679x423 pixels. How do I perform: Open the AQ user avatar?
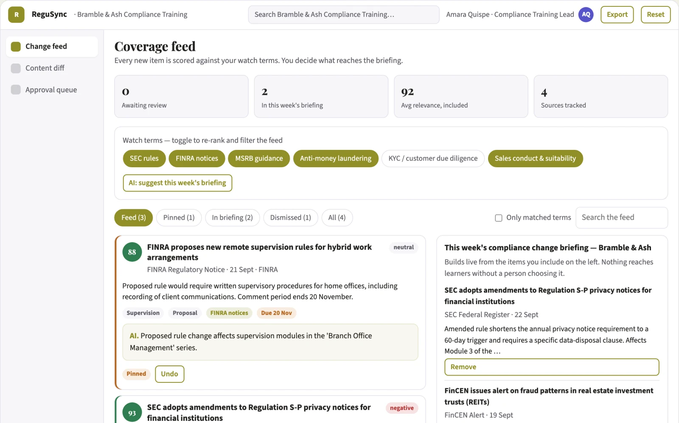click(586, 14)
